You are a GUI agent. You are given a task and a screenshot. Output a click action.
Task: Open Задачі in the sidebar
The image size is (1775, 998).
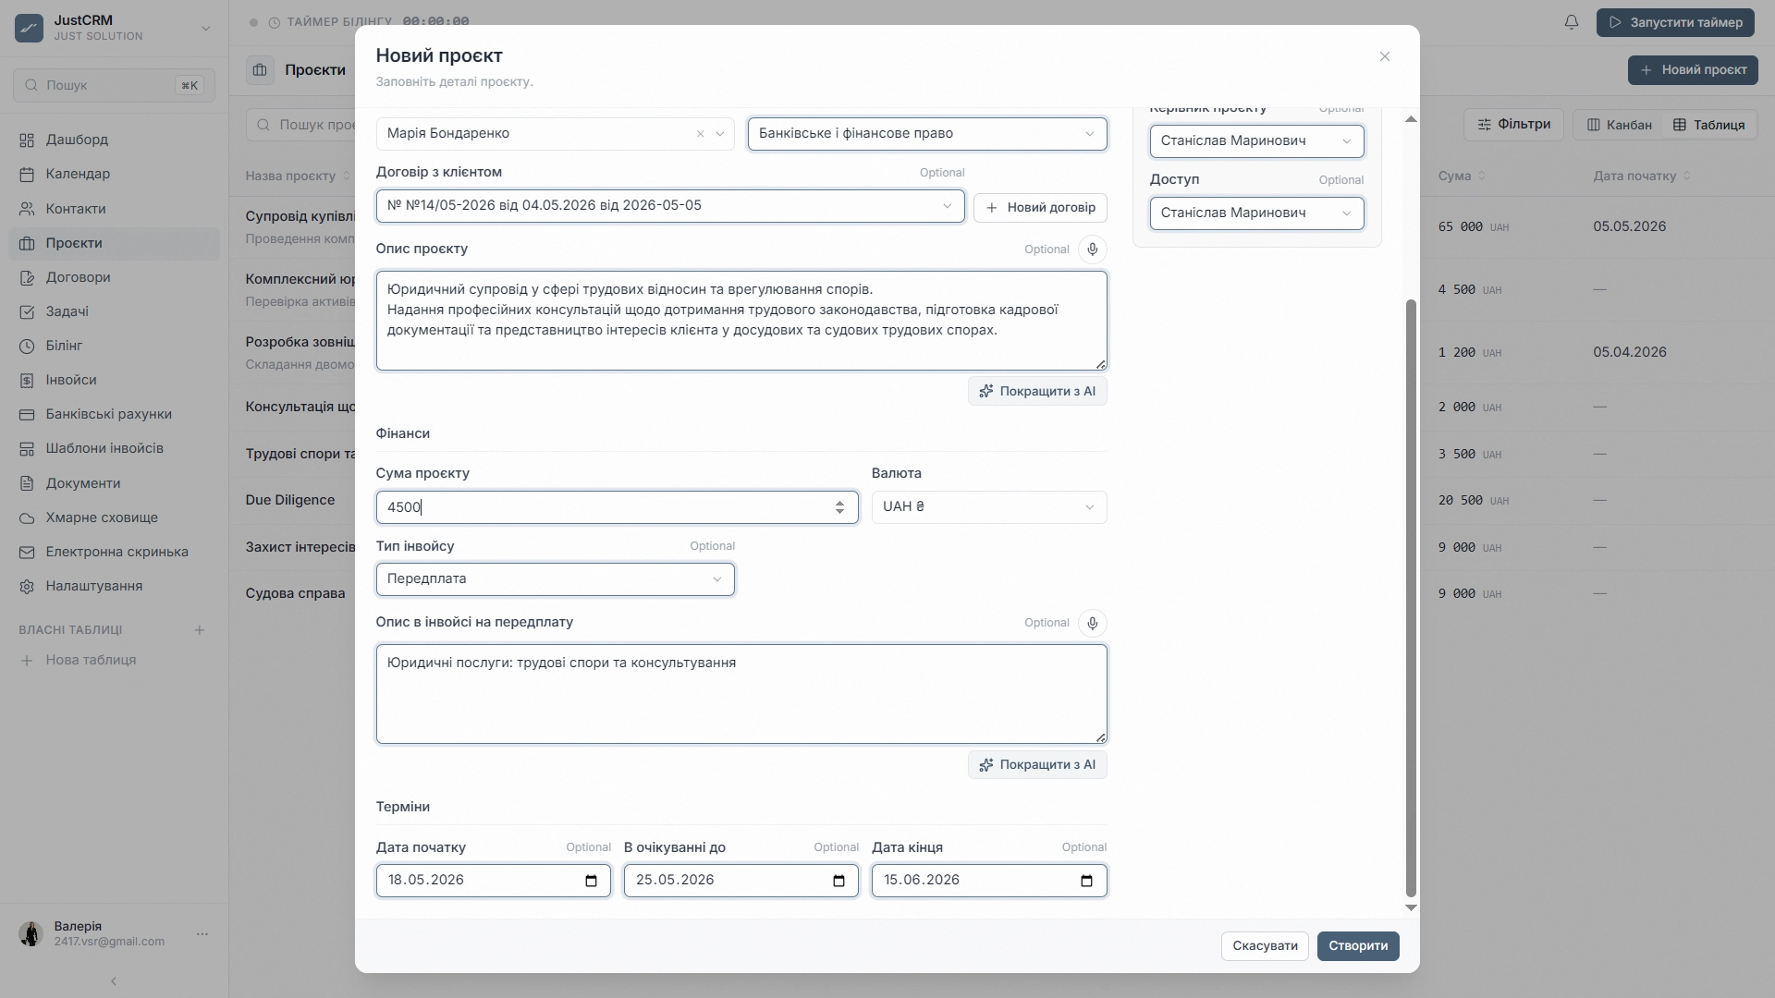[x=114, y=311]
